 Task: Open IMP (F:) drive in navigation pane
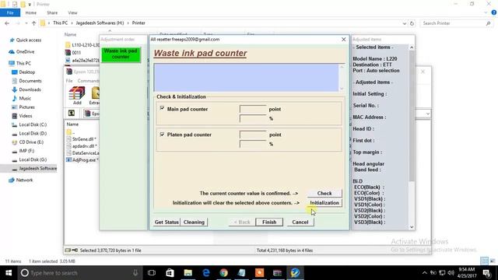26,151
